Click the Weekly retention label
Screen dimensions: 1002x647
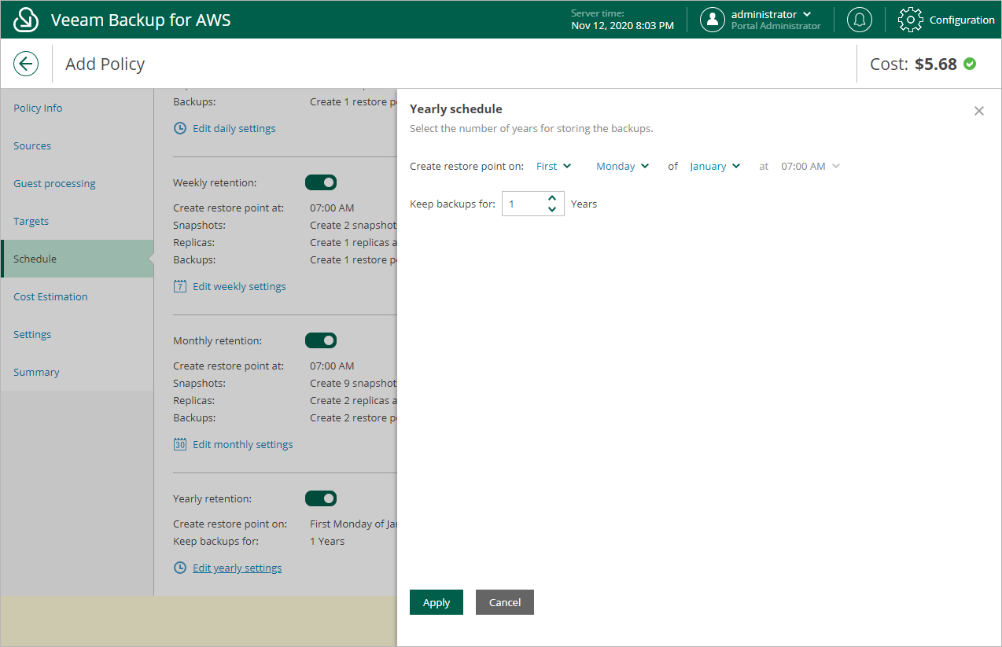215,182
